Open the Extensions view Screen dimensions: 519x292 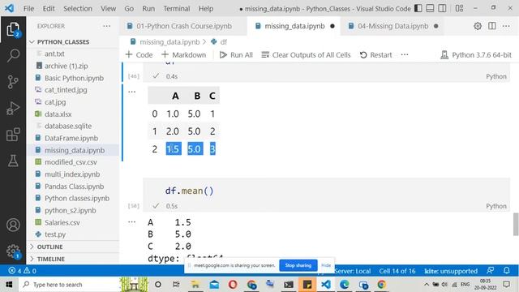point(13,135)
